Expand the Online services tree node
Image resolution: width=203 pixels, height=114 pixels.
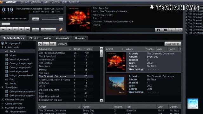click(x=3, y=104)
